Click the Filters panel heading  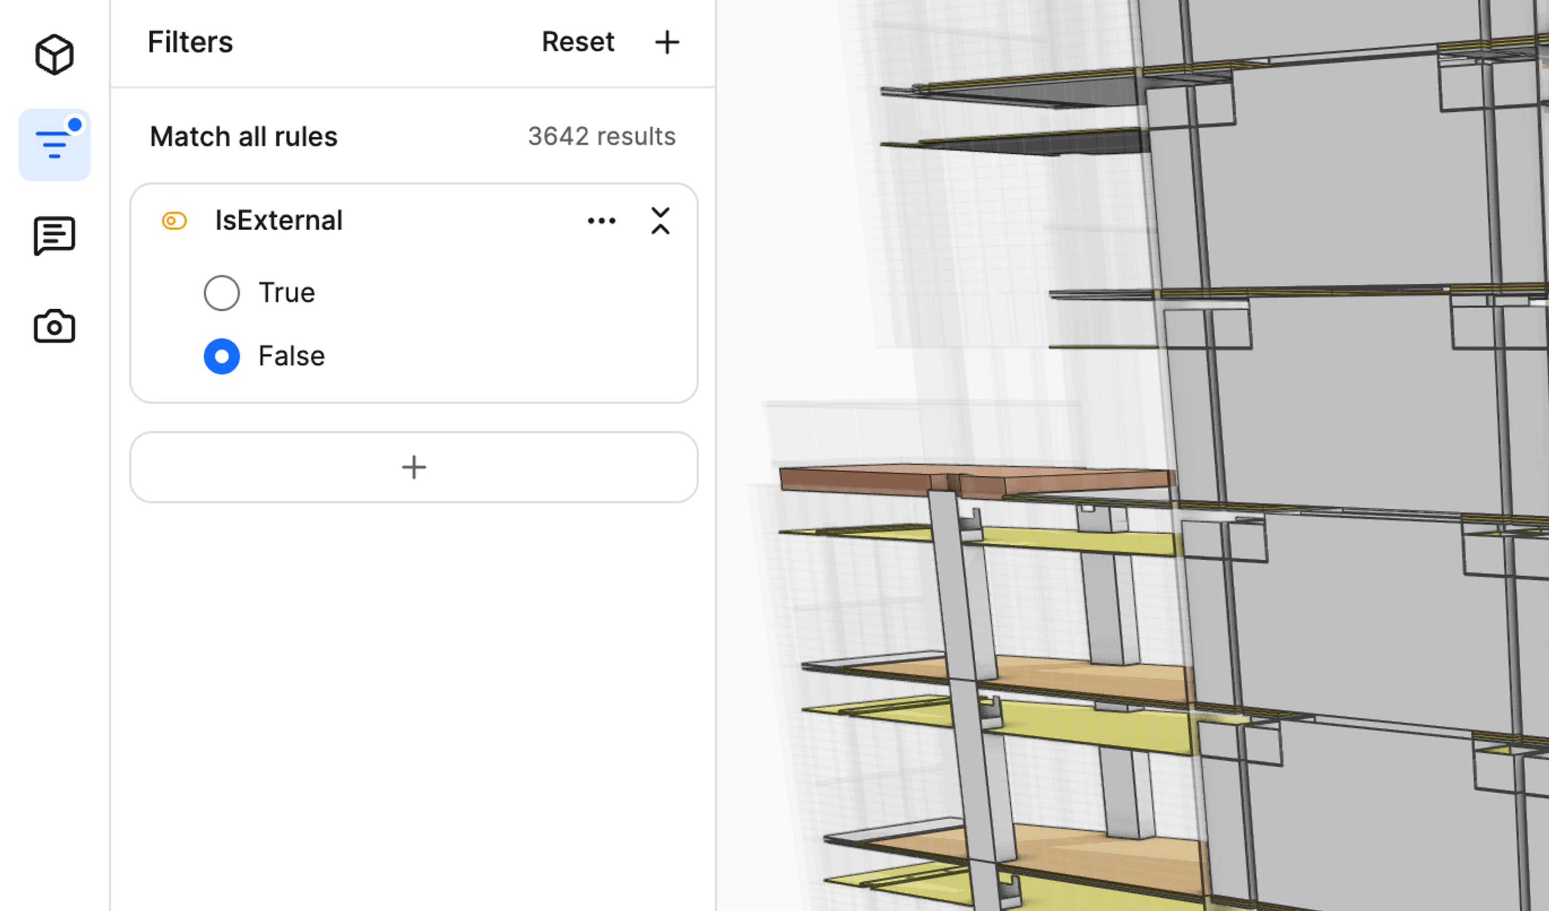(x=190, y=43)
